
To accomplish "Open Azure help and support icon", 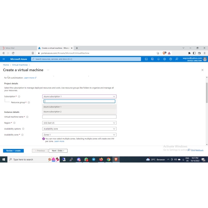I will [x=171, y=59].
